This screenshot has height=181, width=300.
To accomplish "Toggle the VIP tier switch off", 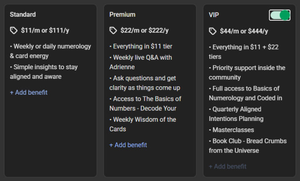I will click(280, 15).
